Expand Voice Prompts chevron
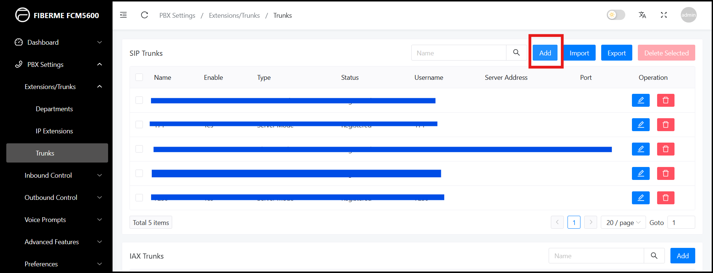Viewport: 713px width, 273px height. click(x=100, y=219)
